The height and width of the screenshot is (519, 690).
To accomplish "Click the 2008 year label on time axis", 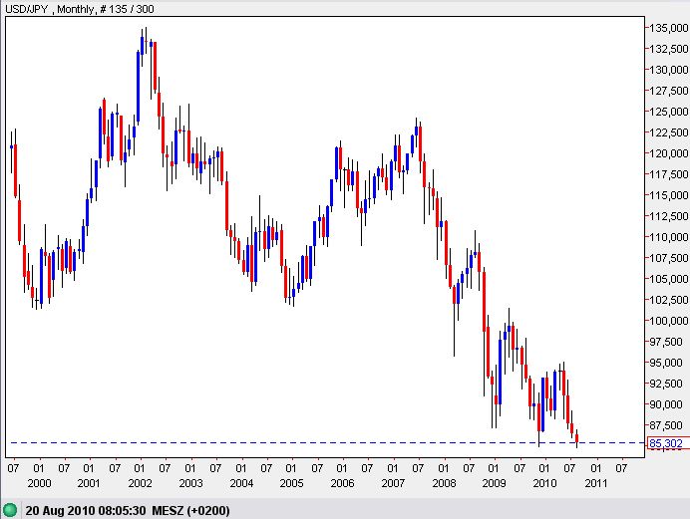I will click(444, 483).
